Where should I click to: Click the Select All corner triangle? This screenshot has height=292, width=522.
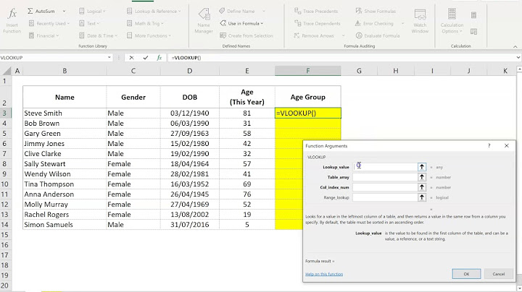[7, 71]
